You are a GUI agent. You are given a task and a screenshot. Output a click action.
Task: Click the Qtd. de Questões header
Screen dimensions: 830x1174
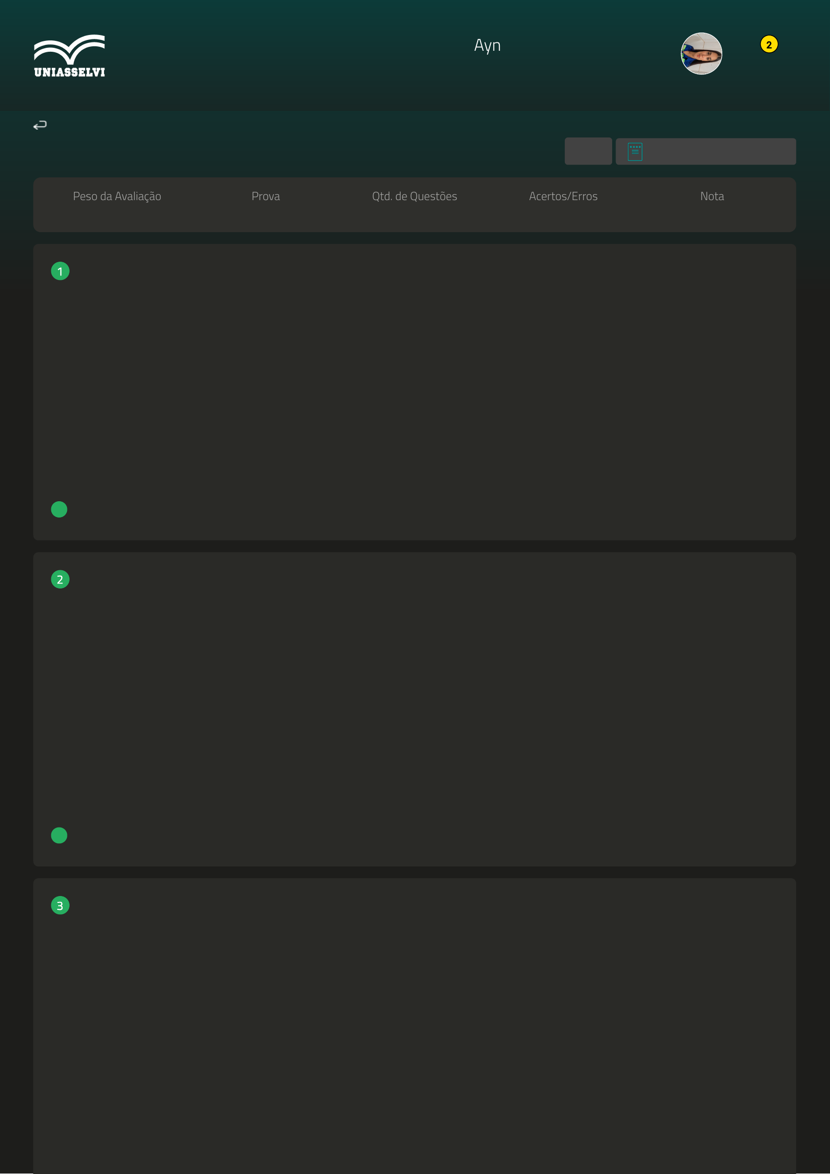point(414,196)
